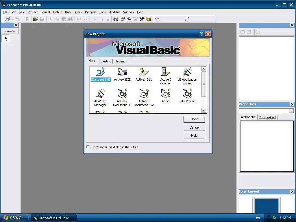Click the New Project dialog help question mark
The image size is (296, 222).
coord(201,34)
